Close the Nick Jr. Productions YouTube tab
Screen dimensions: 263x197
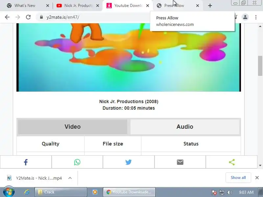point(97,6)
